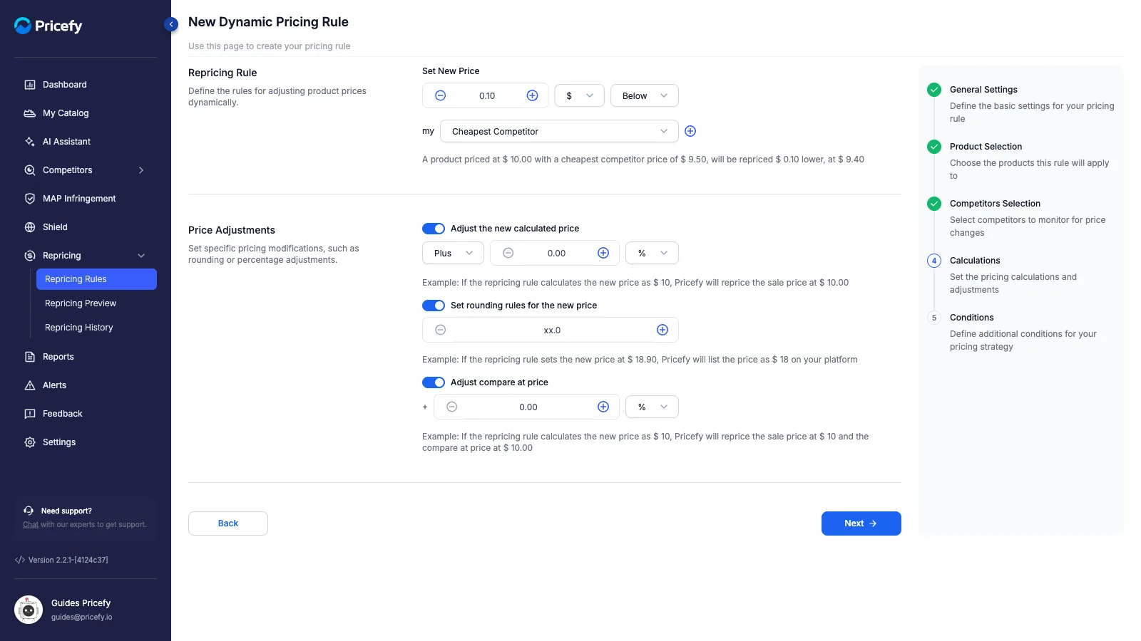Click the Next button
Screen dimensions: 1141x641
pyautogui.click(x=861, y=523)
